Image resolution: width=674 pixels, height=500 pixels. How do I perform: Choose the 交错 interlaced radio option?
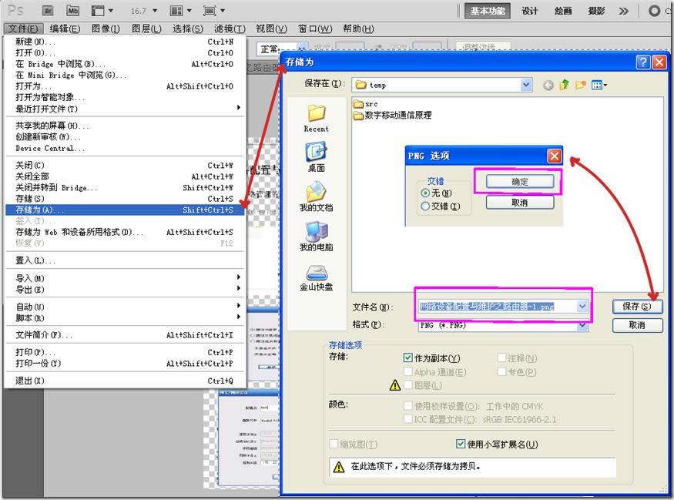click(x=425, y=206)
